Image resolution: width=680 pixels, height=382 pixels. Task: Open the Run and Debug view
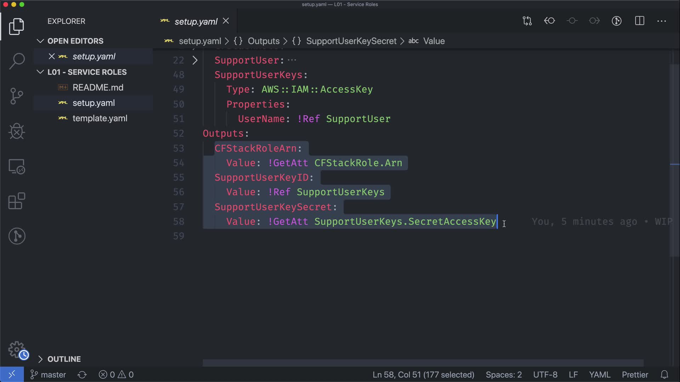coord(17,131)
